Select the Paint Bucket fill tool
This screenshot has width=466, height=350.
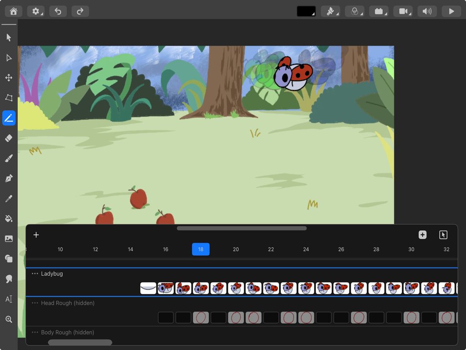8,218
